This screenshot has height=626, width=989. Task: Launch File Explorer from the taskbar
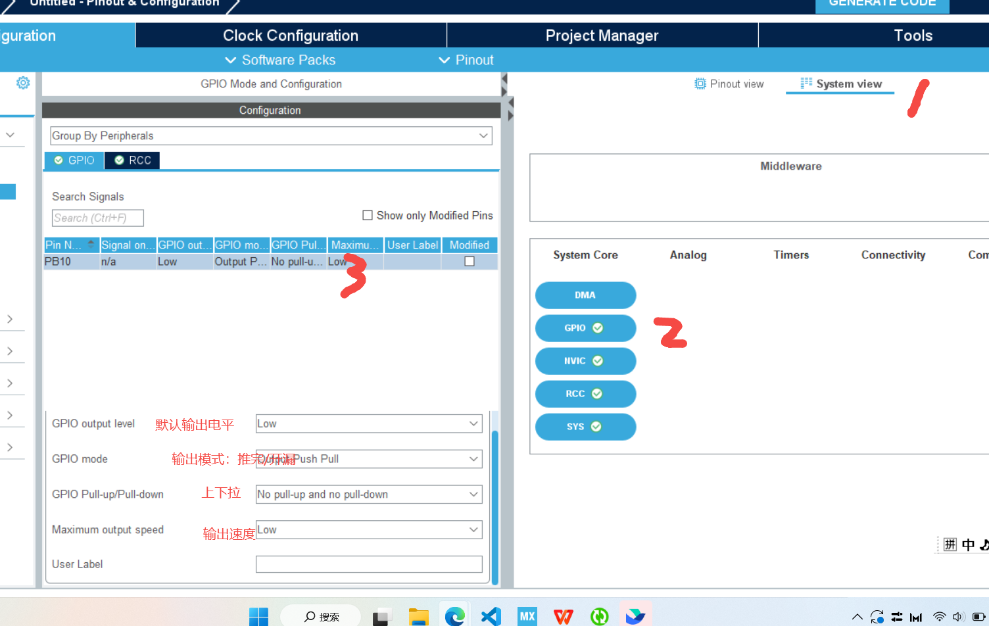pos(418,617)
